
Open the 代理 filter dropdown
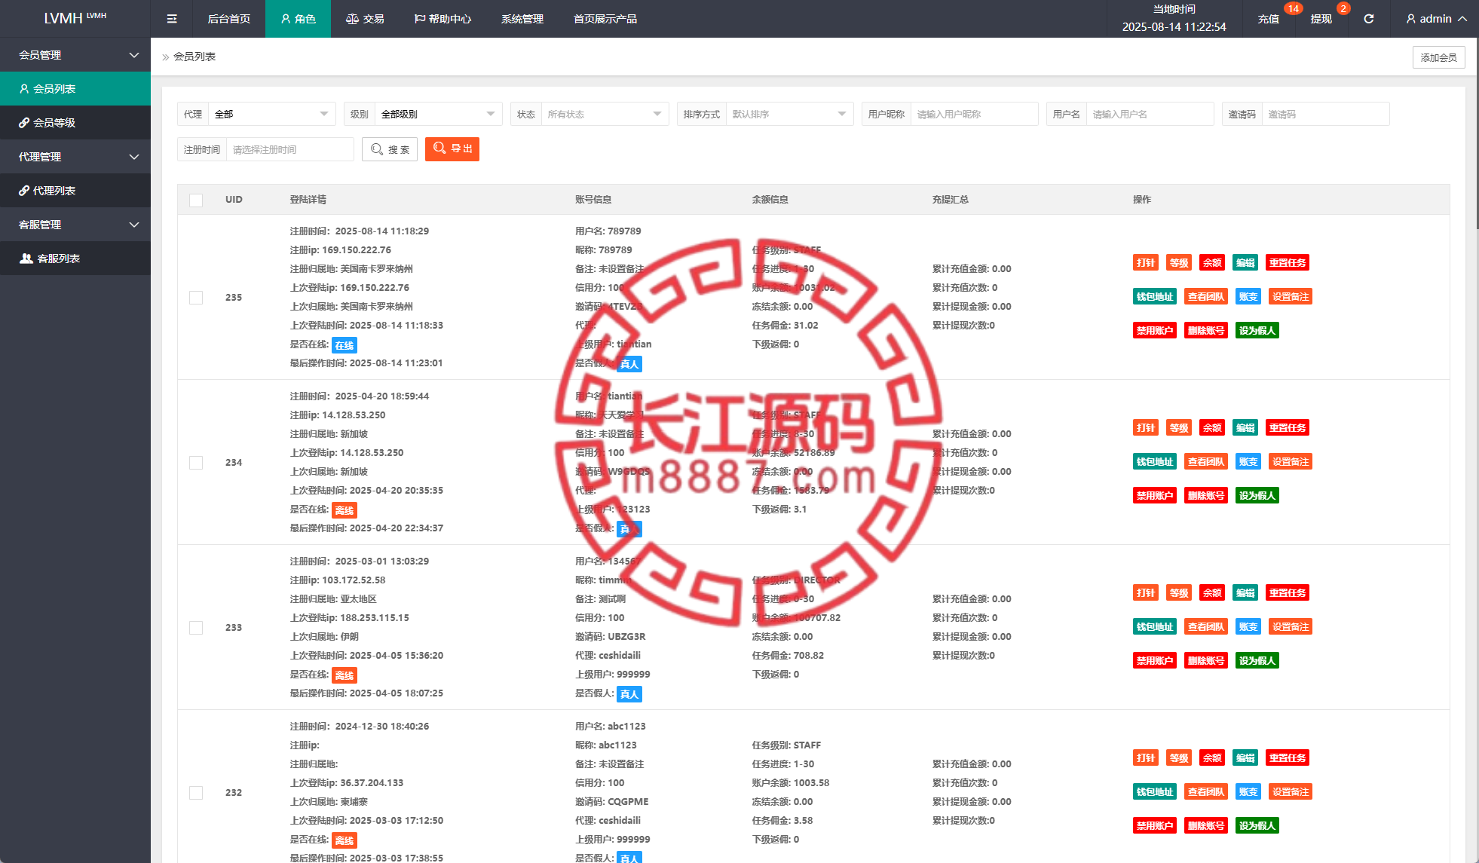tap(272, 114)
